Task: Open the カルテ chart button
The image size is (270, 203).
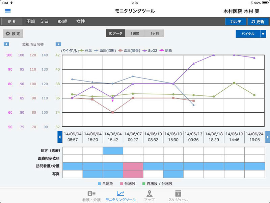Action: pos(236,22)
